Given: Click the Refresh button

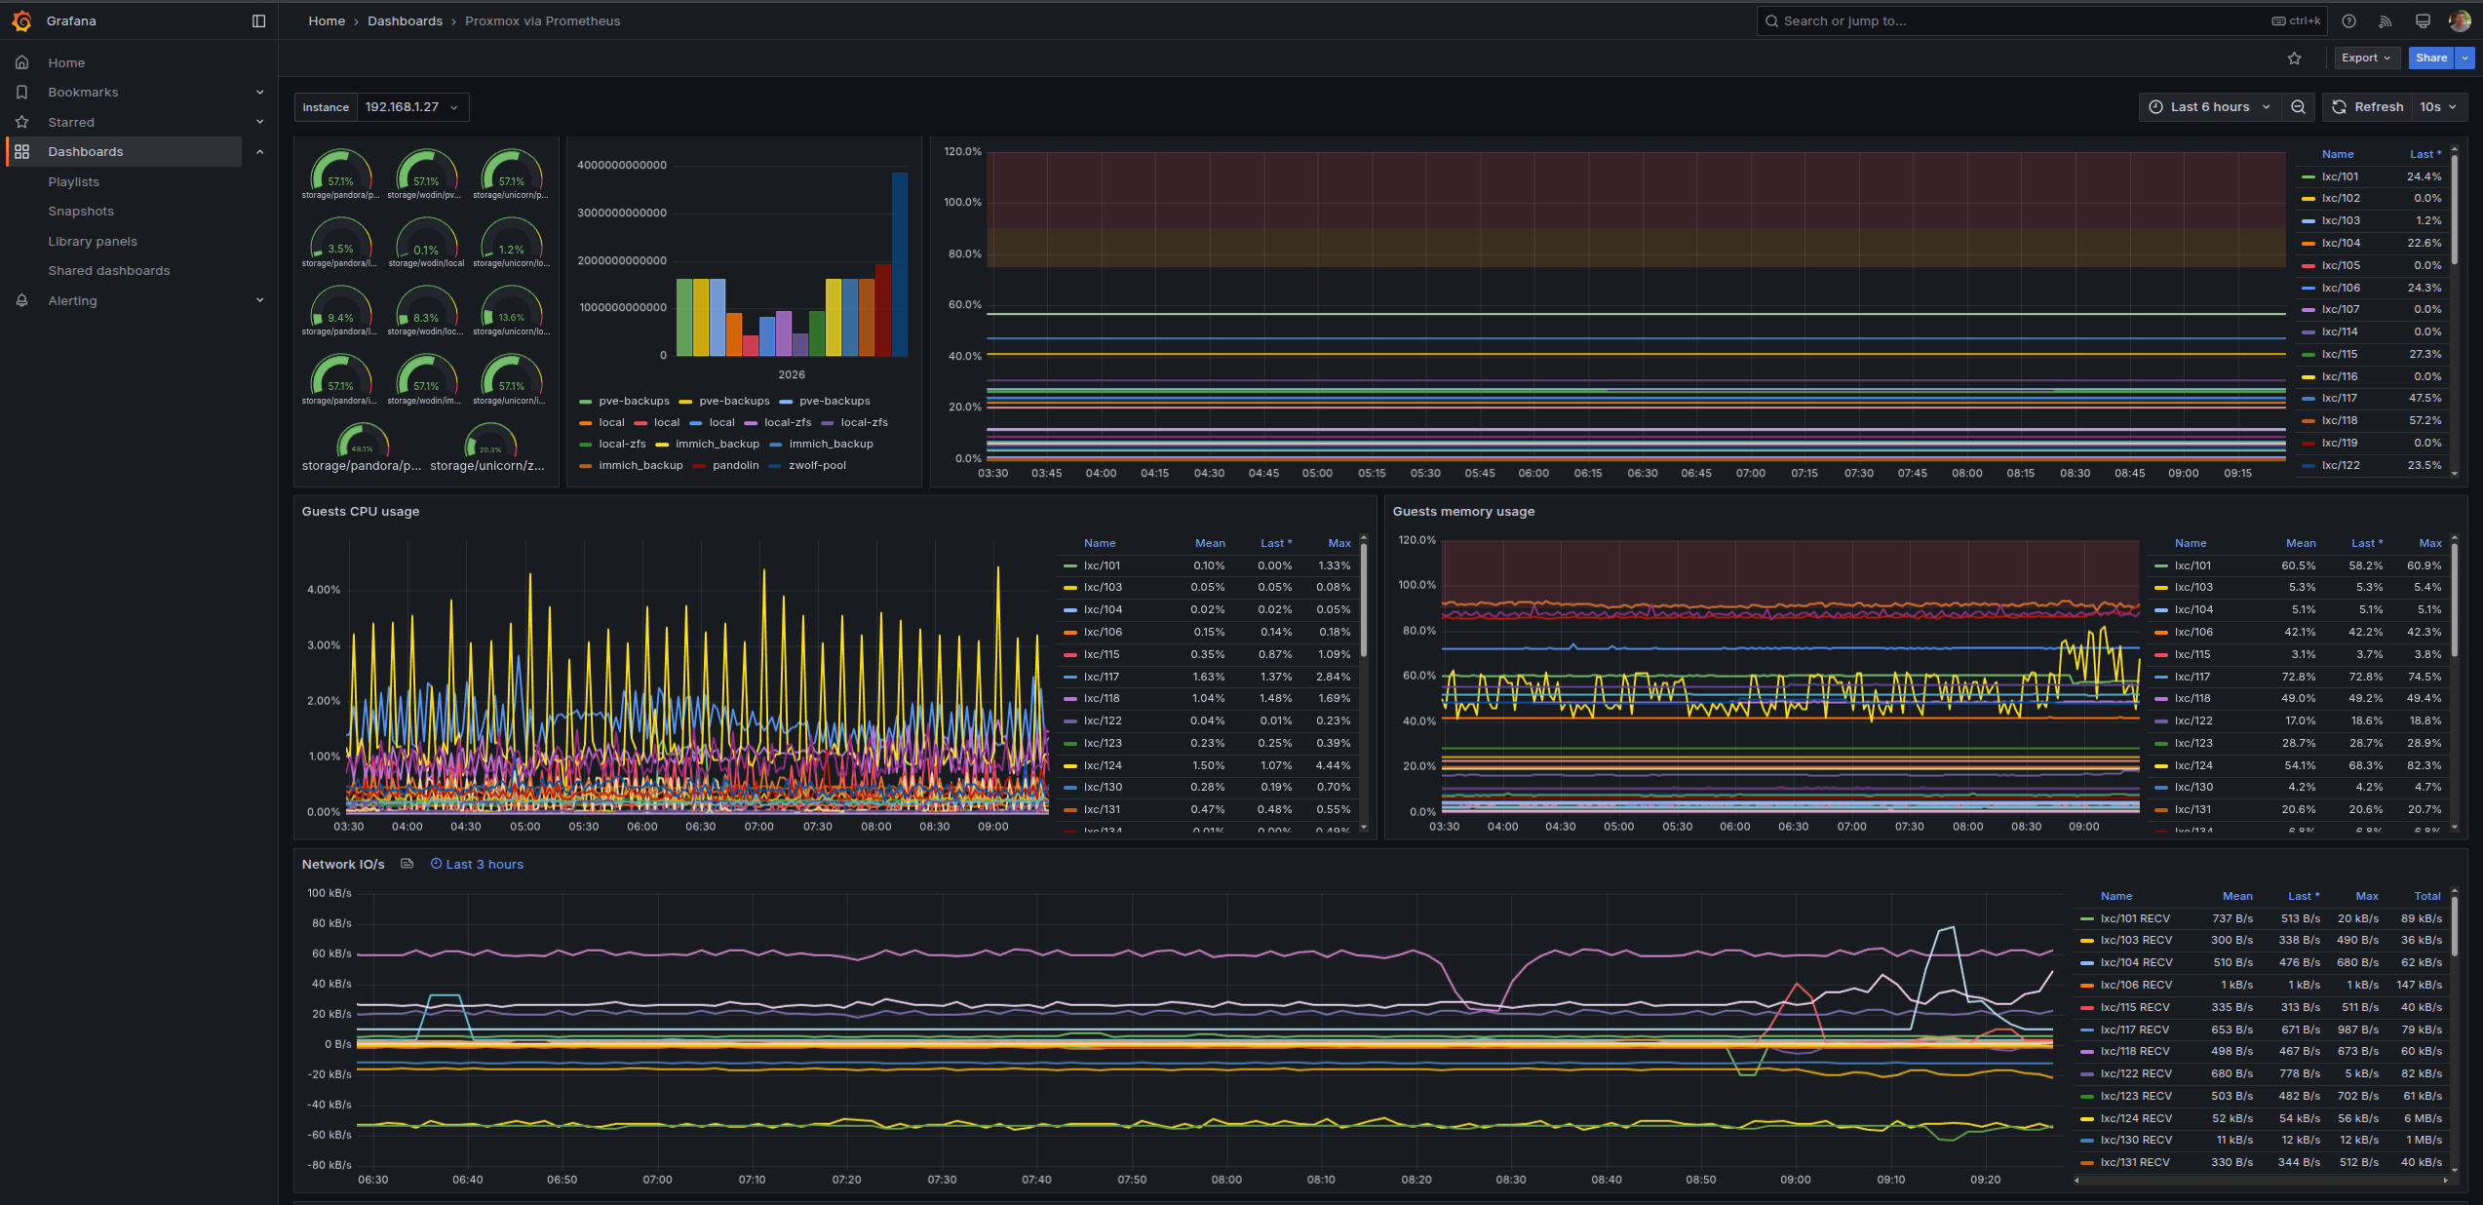Looking at the screenshot, I should pos(2367,107).
